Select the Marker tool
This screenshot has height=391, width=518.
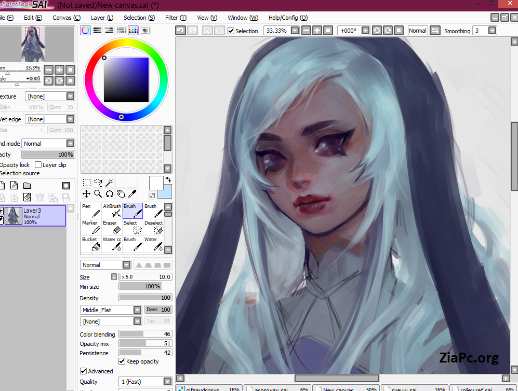click(x=90, y=226)
